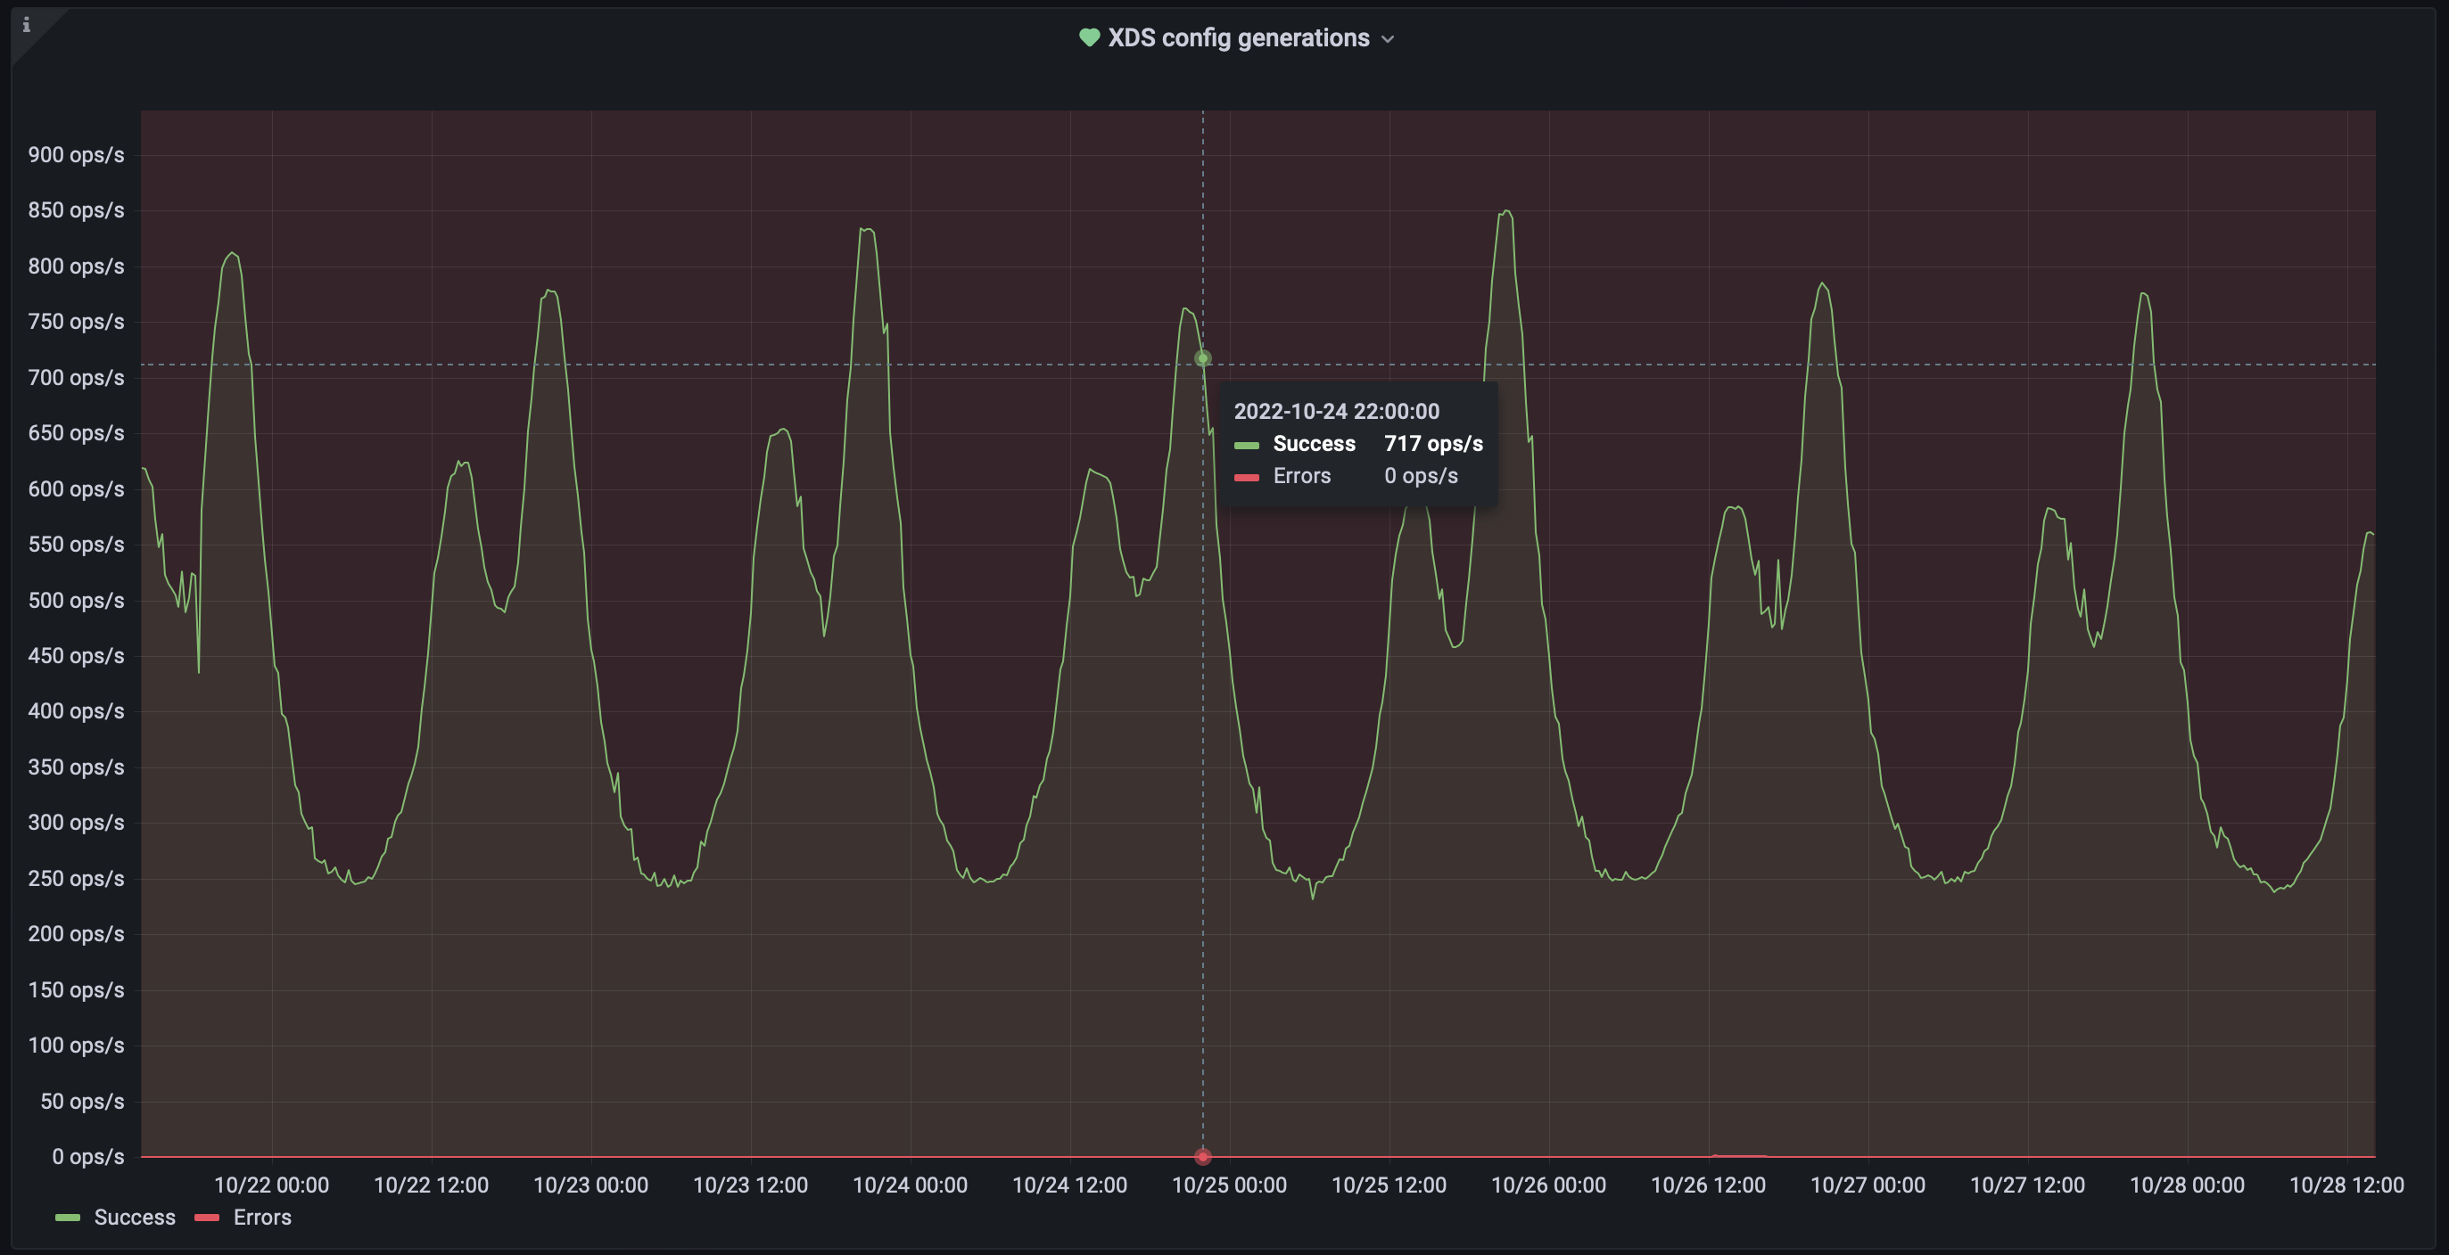Click the 10/25 00:00 axis timestamp label
Viewport: 2449px width, 1255px height.
click(1230, 1185)
